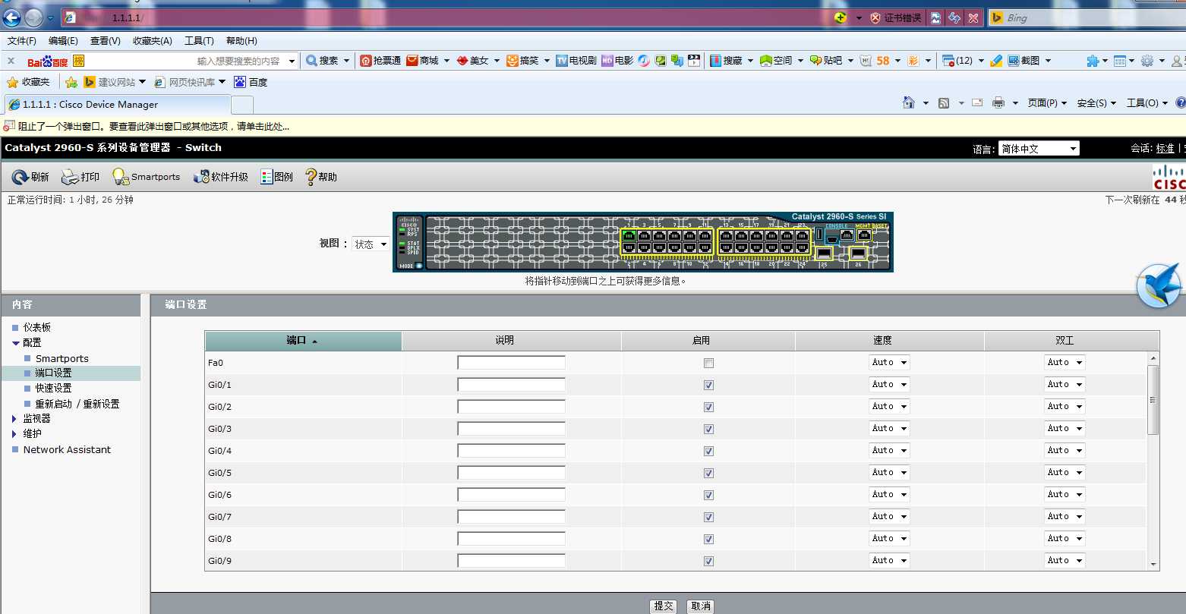Viewport: 1186px width, 614px height.
Task: Click the IE home icon
Action: [908, 102]
